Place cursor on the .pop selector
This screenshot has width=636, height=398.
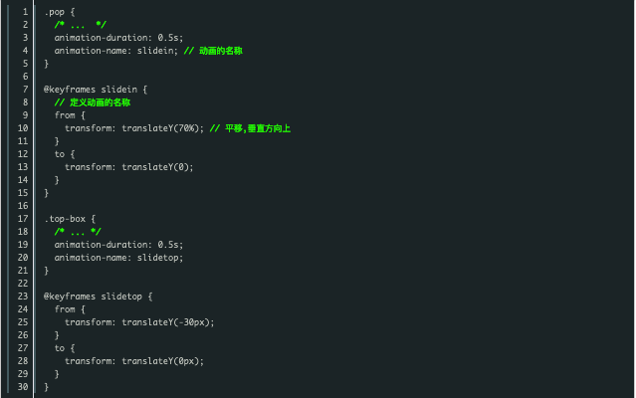[55, 12]
